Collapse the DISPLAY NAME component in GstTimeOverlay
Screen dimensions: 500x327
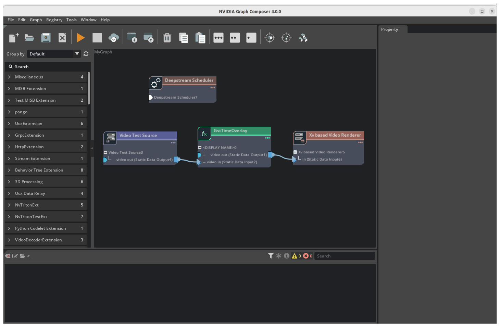click(x=200, y=148)
